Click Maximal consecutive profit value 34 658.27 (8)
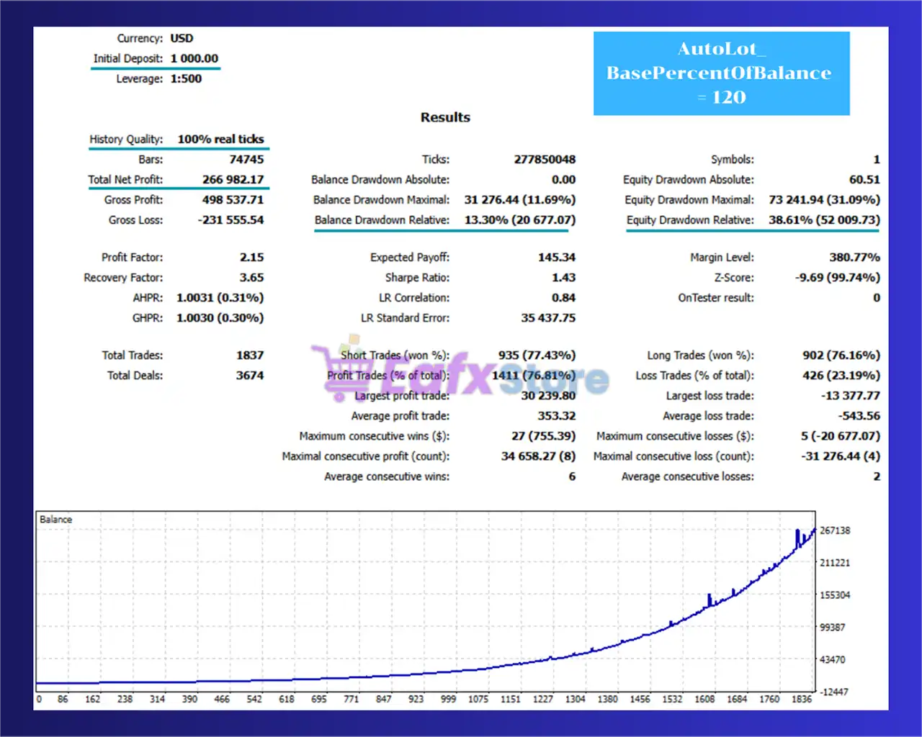 (539, 456)
